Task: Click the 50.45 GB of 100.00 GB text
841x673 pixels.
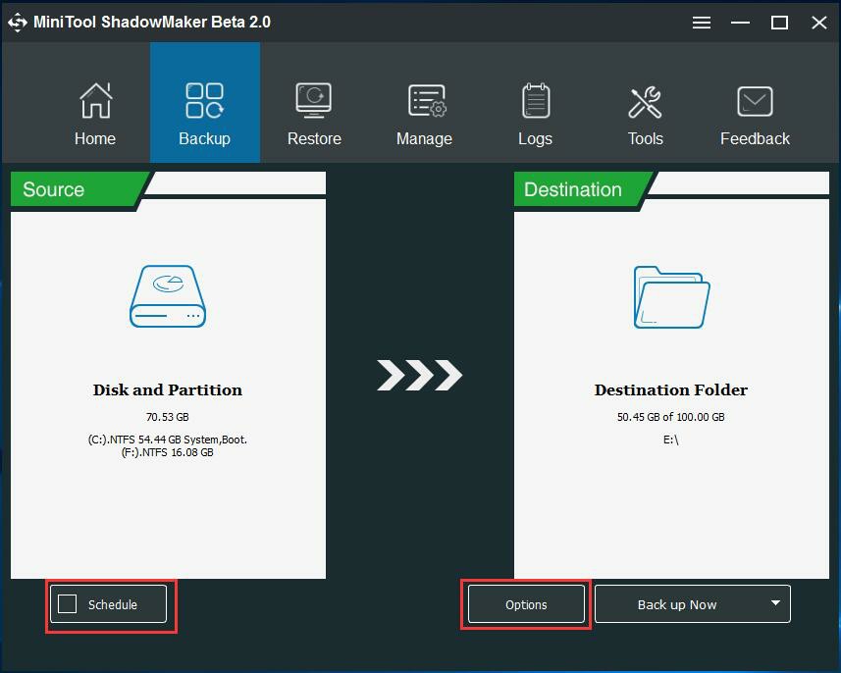Action: coord(671,417)
